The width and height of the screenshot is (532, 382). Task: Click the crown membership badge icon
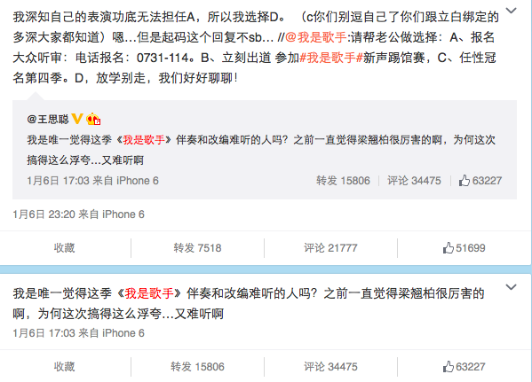coord(93,119)
